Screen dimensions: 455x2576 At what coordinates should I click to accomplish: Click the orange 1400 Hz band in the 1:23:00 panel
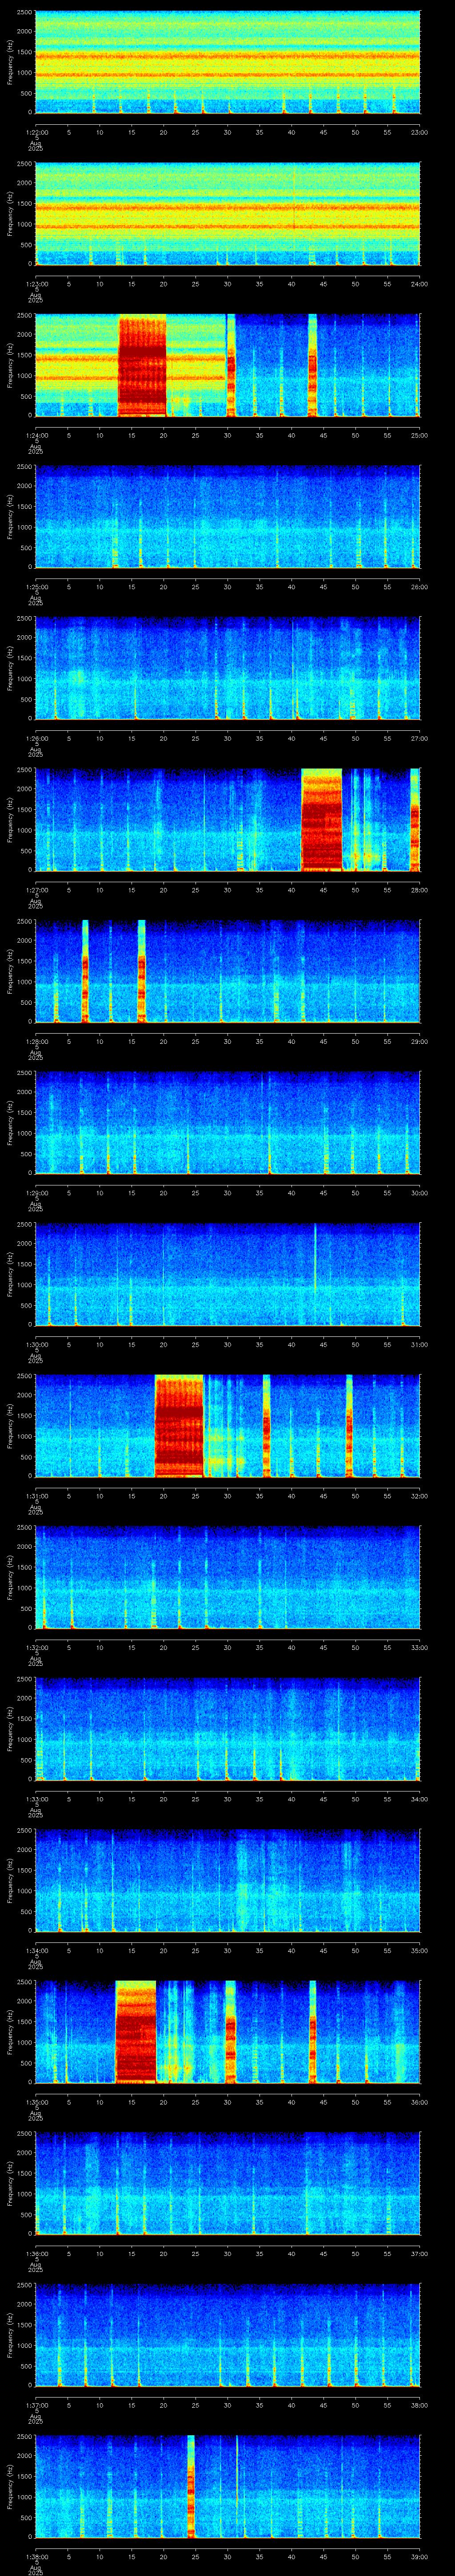(228, 208)
